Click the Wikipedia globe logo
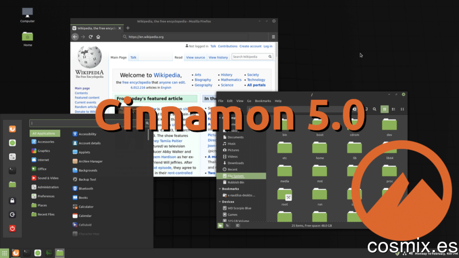Viewport: 459px width, 258px height. [x=90, y=57]
